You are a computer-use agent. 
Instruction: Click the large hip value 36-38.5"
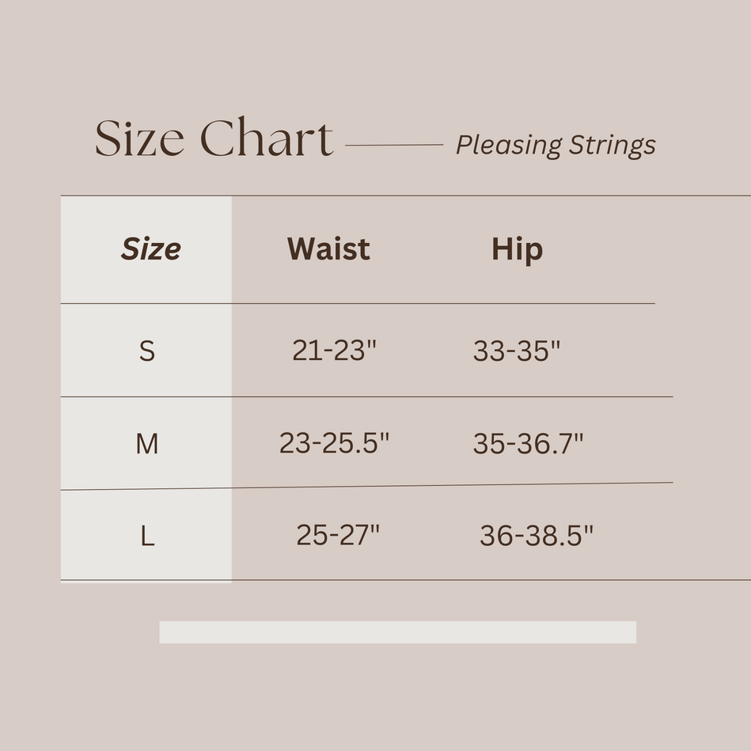click(536, 536)
